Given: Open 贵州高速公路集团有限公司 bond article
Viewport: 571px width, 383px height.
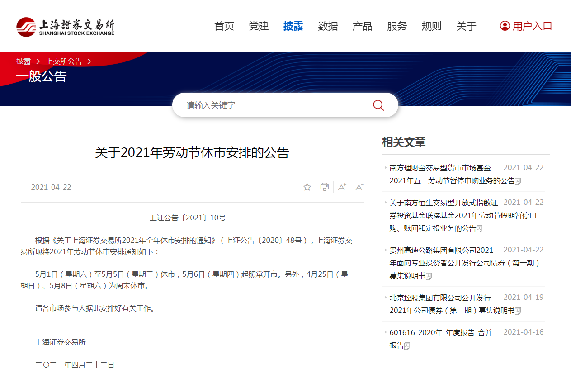Looking at the screenshot, I should 465,263.
